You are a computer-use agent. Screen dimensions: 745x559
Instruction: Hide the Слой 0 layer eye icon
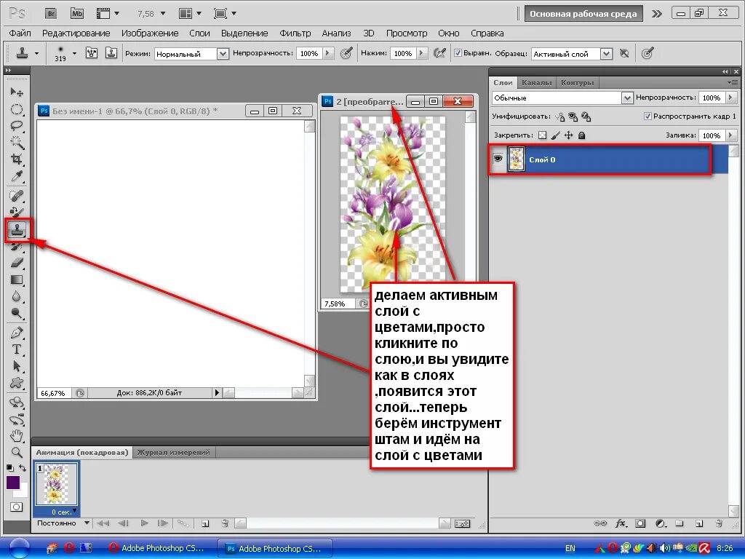498,158
